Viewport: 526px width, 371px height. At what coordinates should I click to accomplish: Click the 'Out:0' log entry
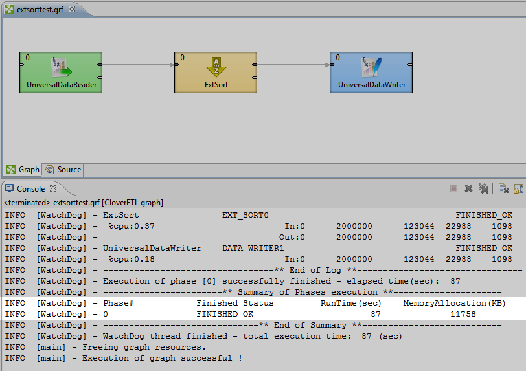292,237
